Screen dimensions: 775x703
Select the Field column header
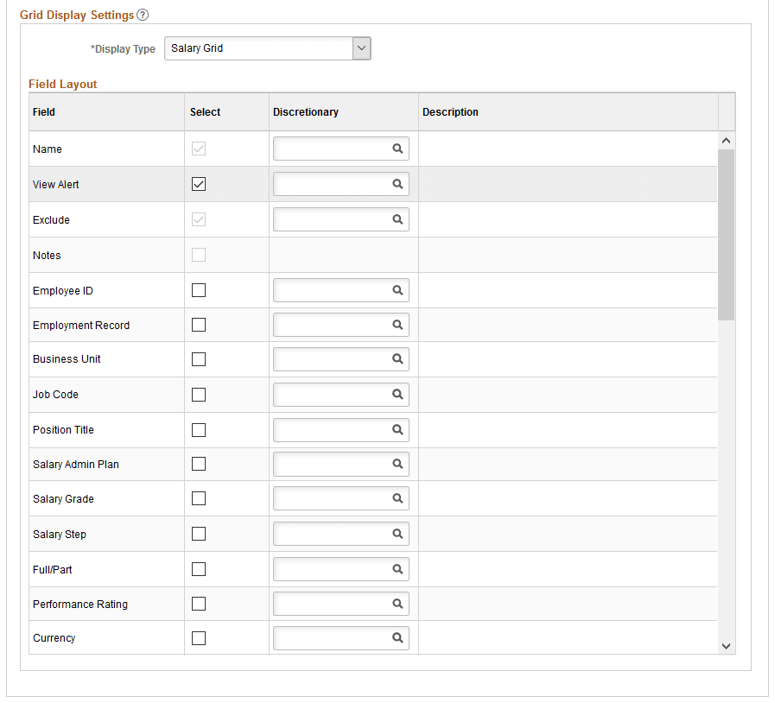pyautogui.click(x=44, y=111)
